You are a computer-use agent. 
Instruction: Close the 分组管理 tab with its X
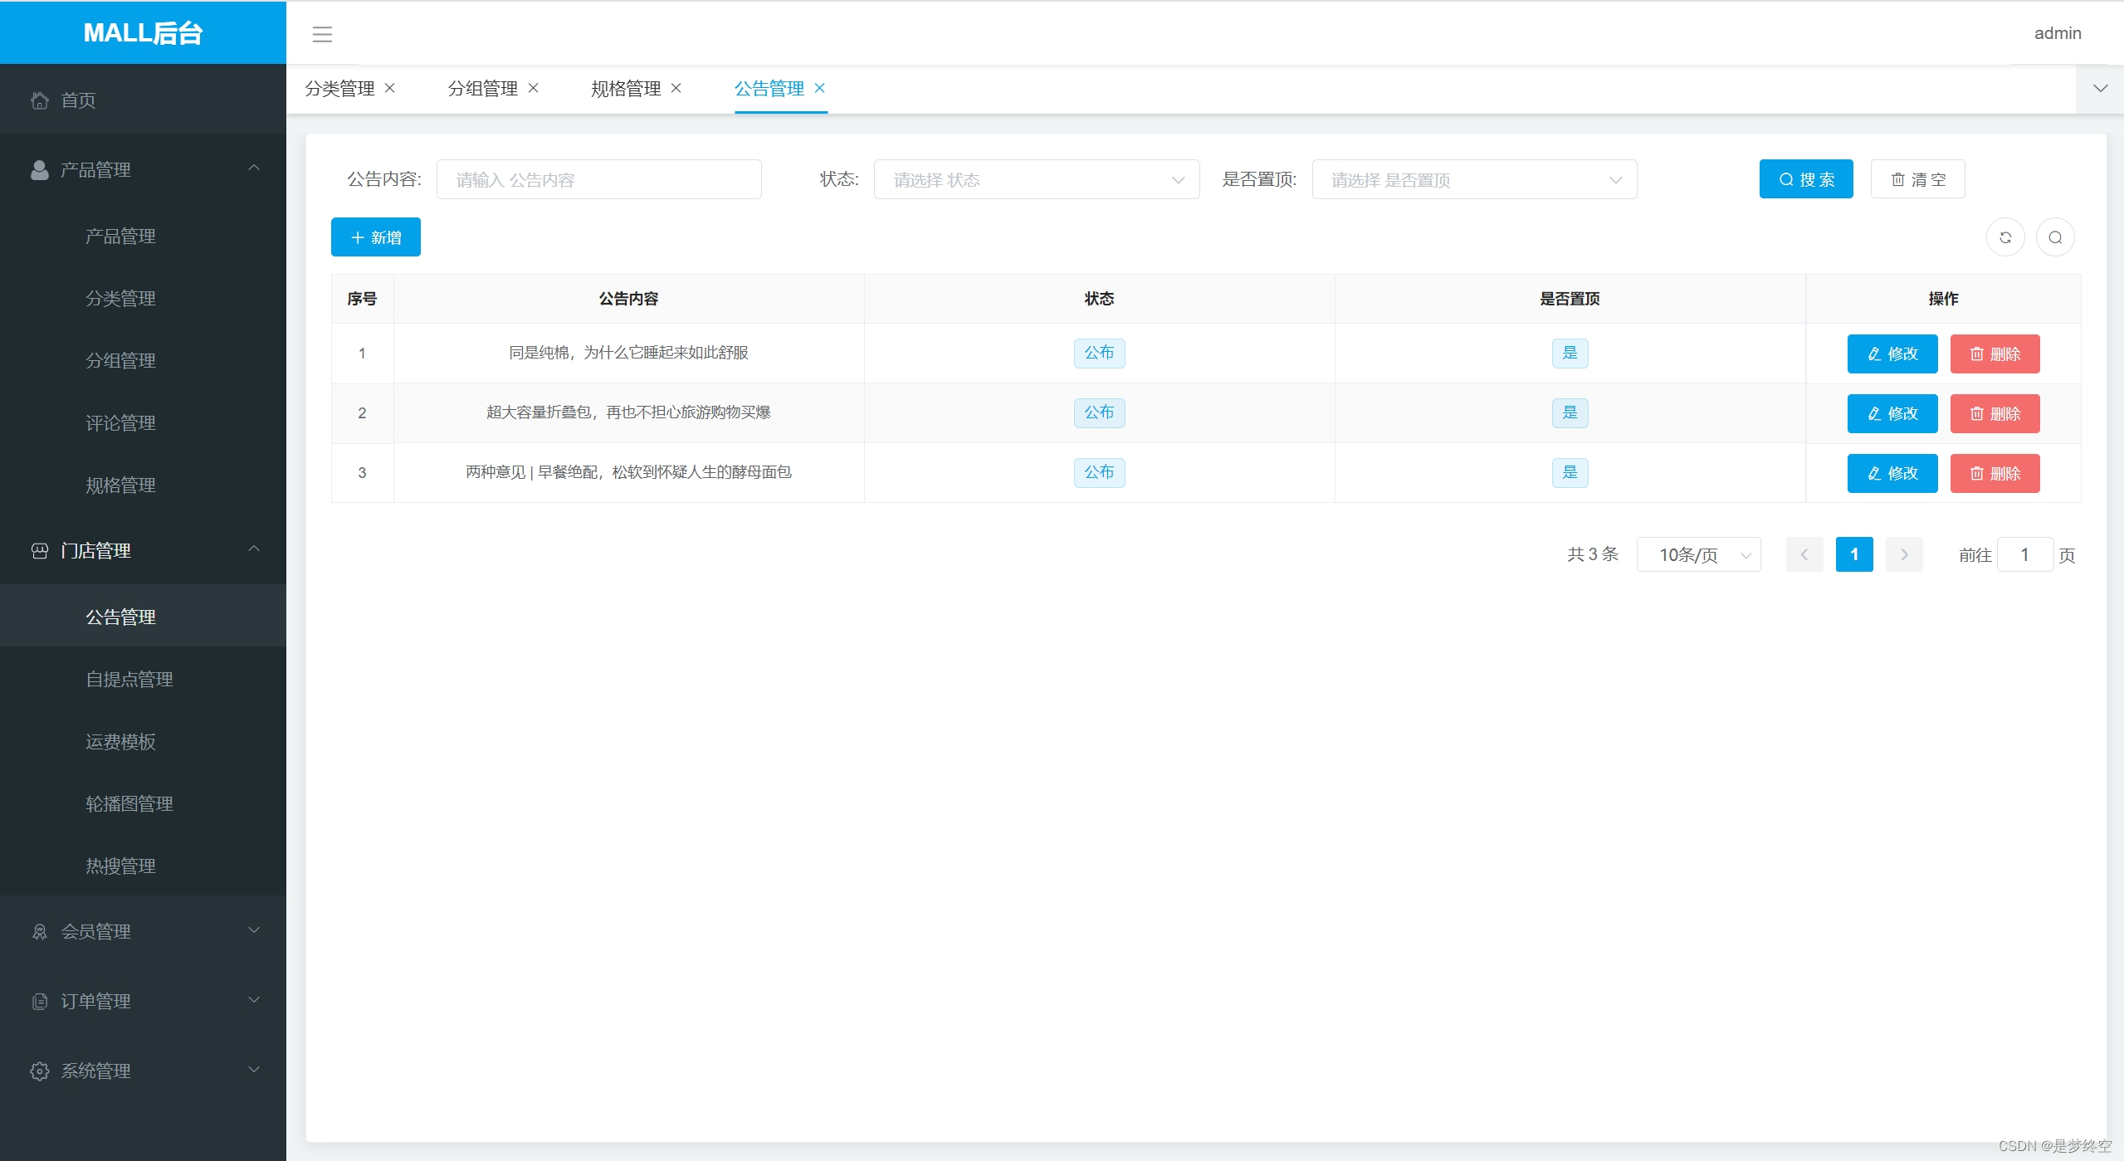tap(534, 88)
